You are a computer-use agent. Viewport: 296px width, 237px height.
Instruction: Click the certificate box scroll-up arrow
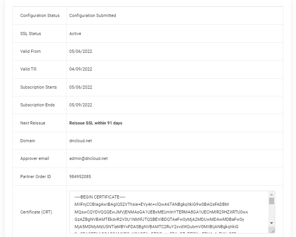(x=272, y=195)
